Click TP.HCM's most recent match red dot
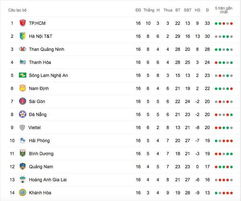 231,24
